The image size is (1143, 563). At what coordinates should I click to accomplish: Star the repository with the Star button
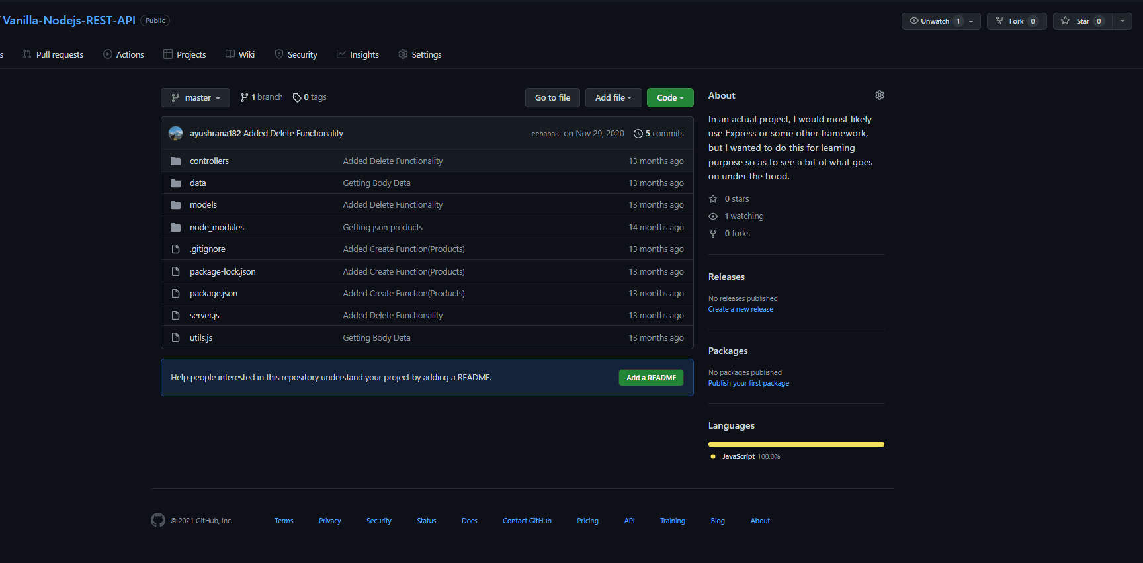pos(1082,21)
